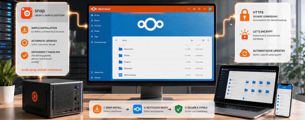Open External storage in the sidebar

100,42
